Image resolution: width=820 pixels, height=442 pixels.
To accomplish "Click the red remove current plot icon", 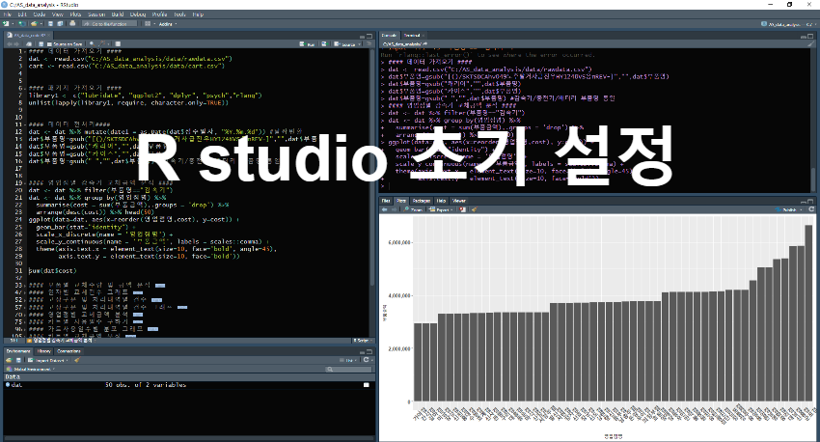I will pyautogui.click(x=462, y=209).
